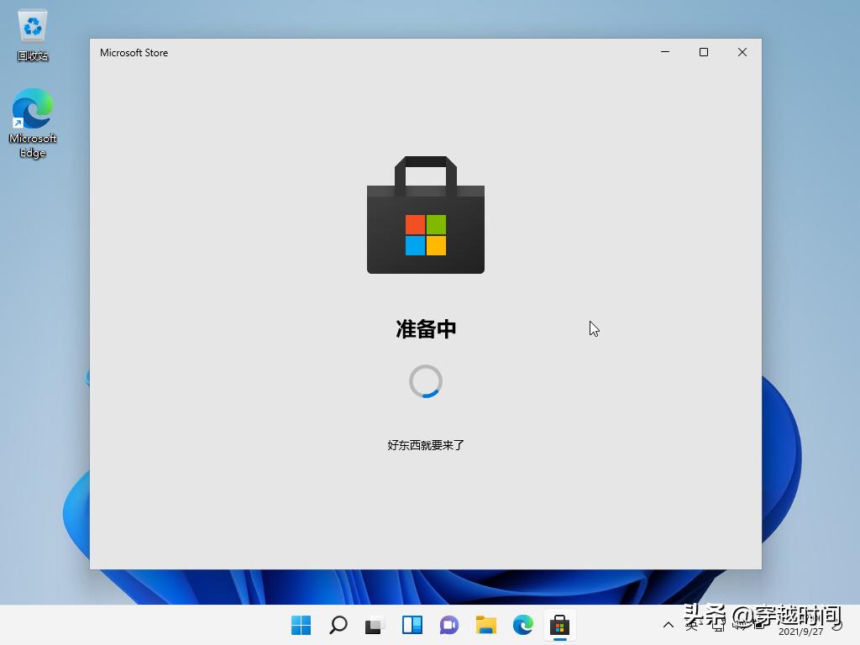The height and width of the screenshot is (645, 860).
Task: Click the Microsoft Store title bar text
Action: (x=134, y=52)
